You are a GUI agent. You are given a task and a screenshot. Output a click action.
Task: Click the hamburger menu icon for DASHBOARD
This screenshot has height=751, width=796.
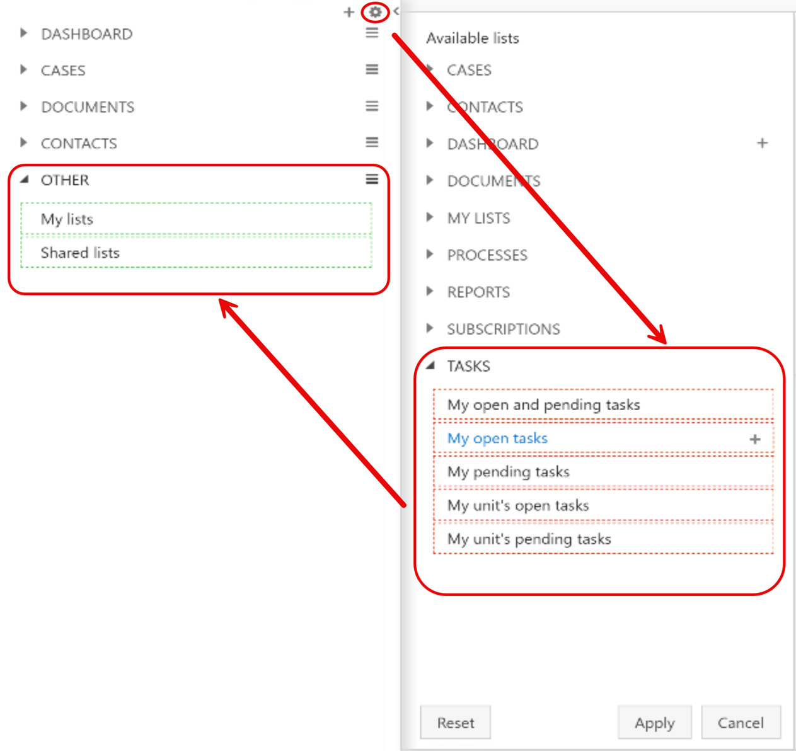[372, 33]
